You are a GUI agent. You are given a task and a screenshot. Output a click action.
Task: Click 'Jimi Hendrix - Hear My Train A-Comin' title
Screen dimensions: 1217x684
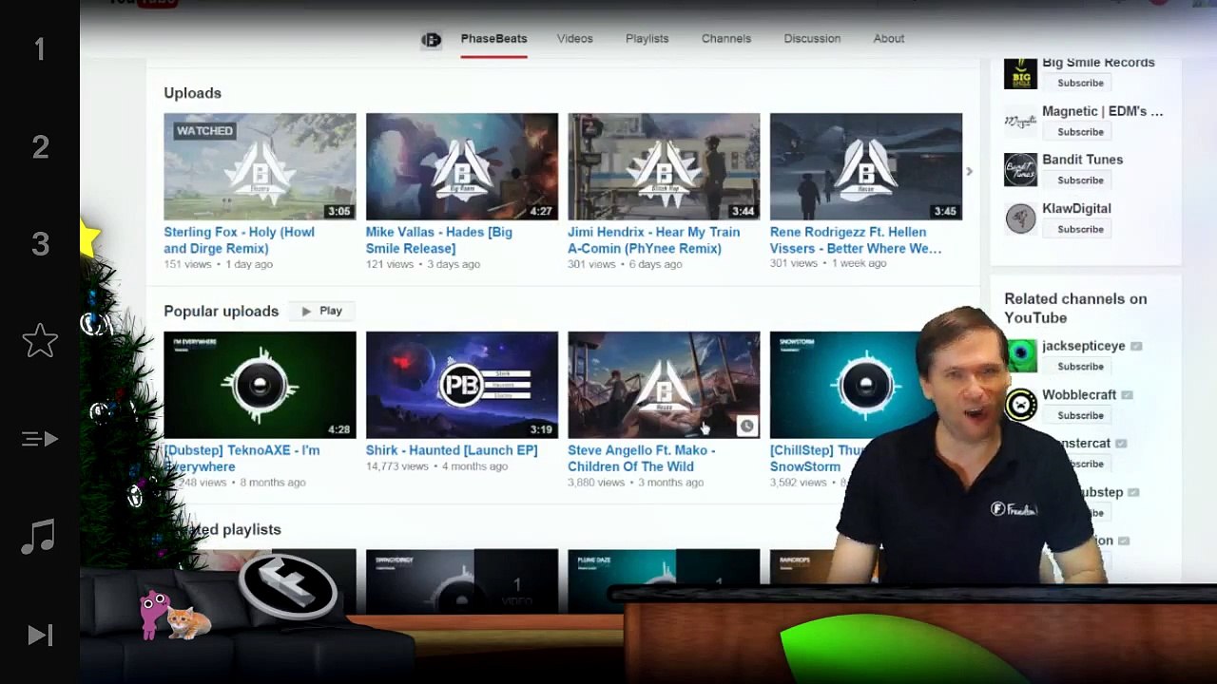coord(653,240)
